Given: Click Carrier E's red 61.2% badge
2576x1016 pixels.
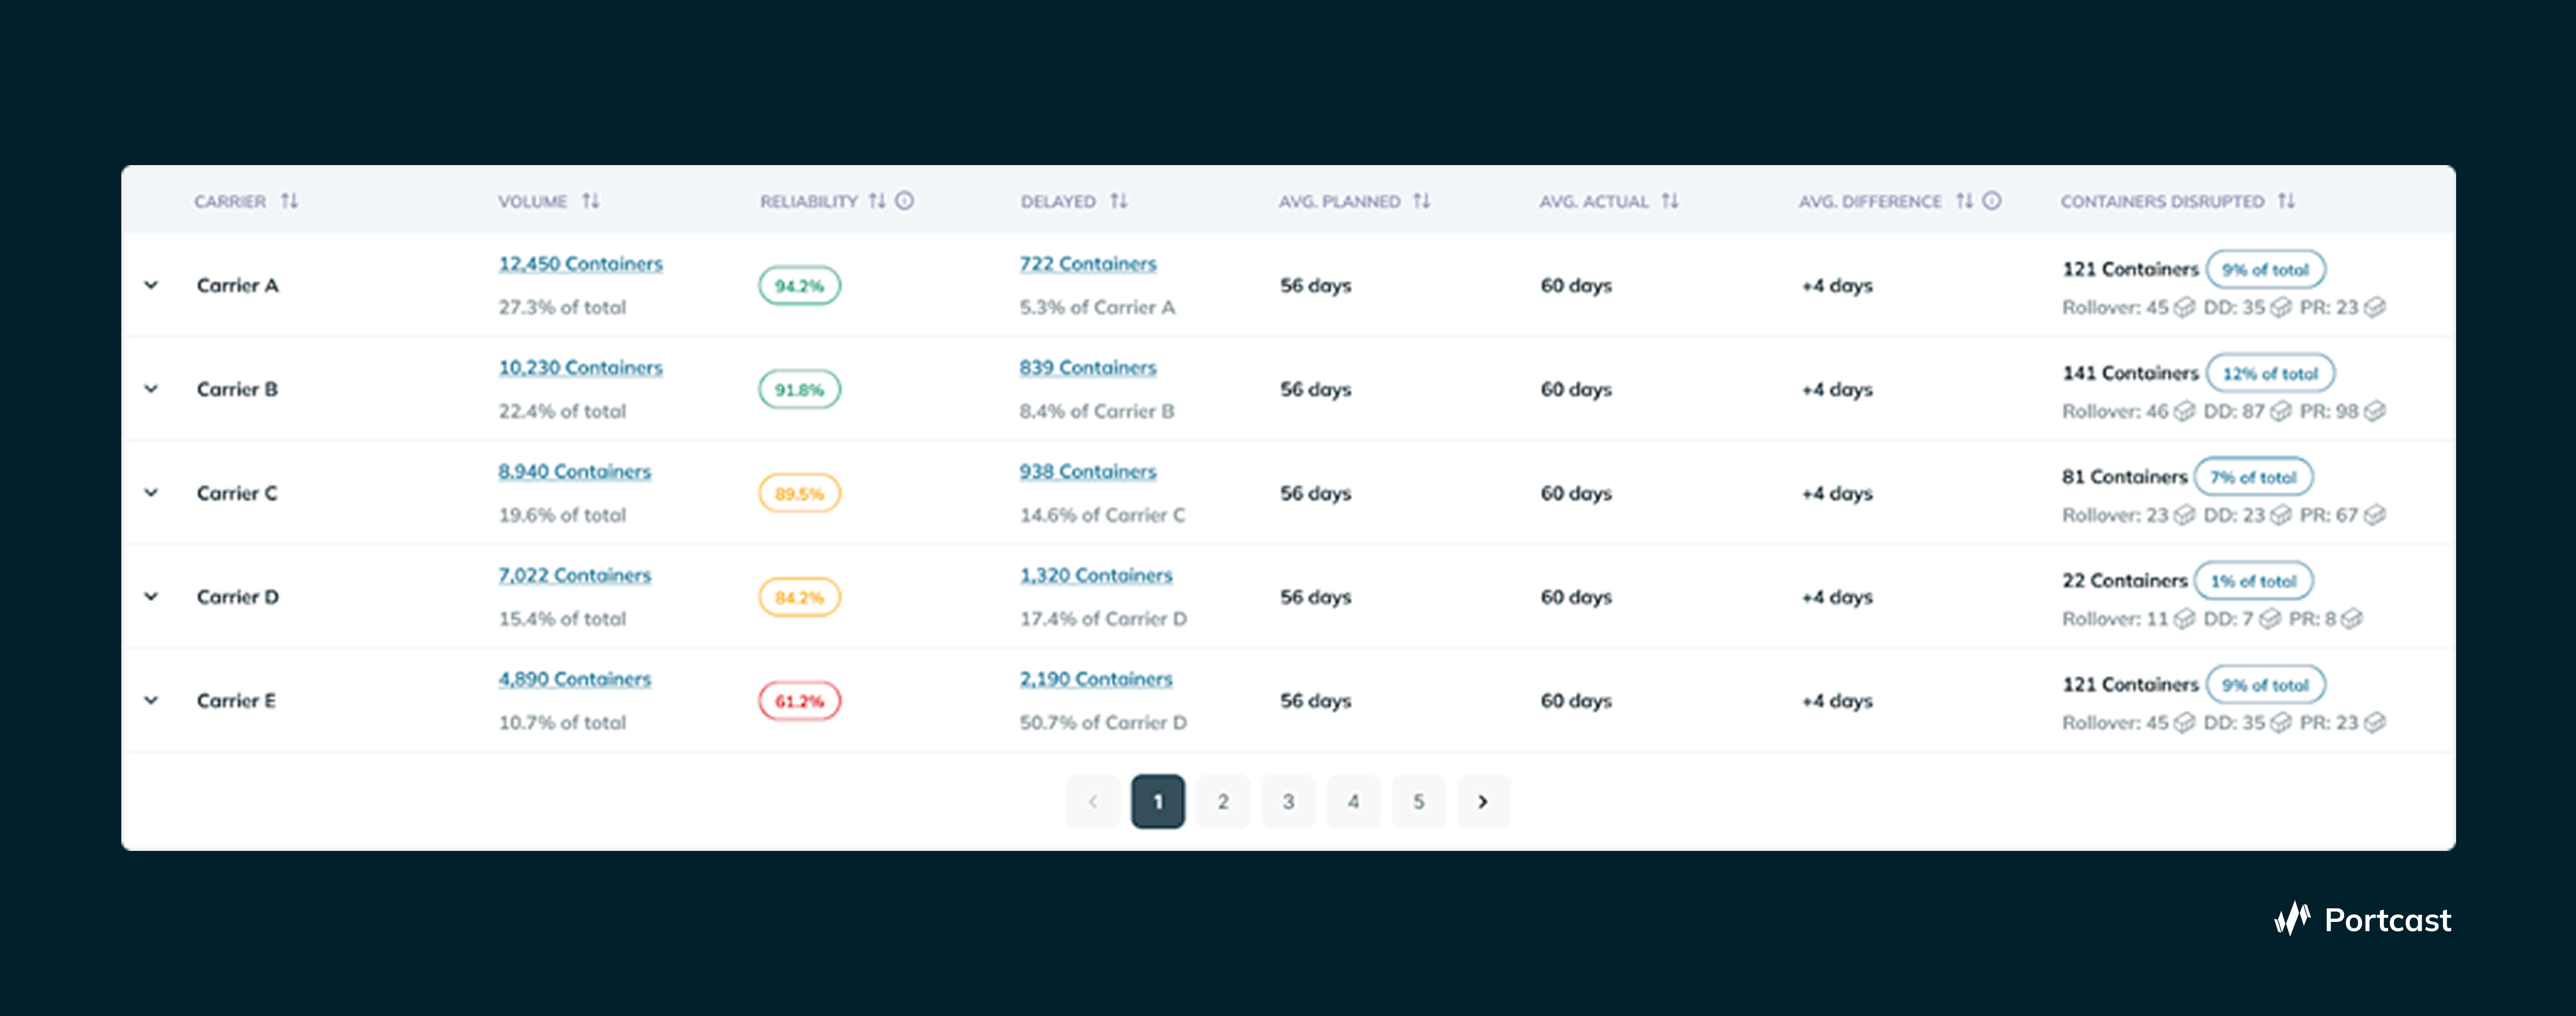Looking at the screenshot, I should coord(799,701).
